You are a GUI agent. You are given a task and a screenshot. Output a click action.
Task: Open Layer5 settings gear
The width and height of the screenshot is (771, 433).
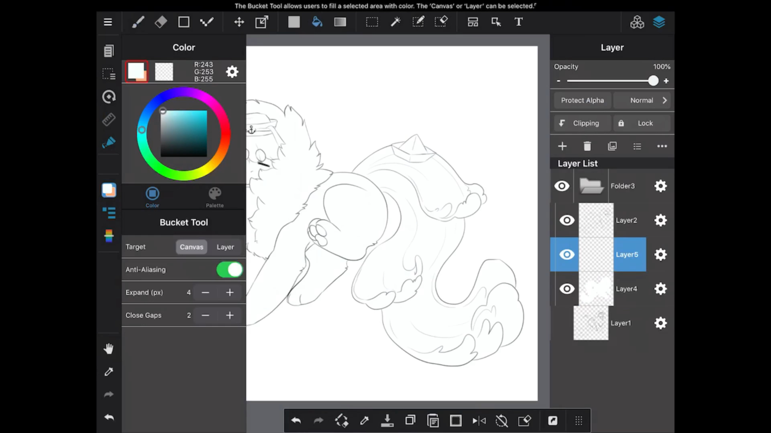click(x=660, y=255)
